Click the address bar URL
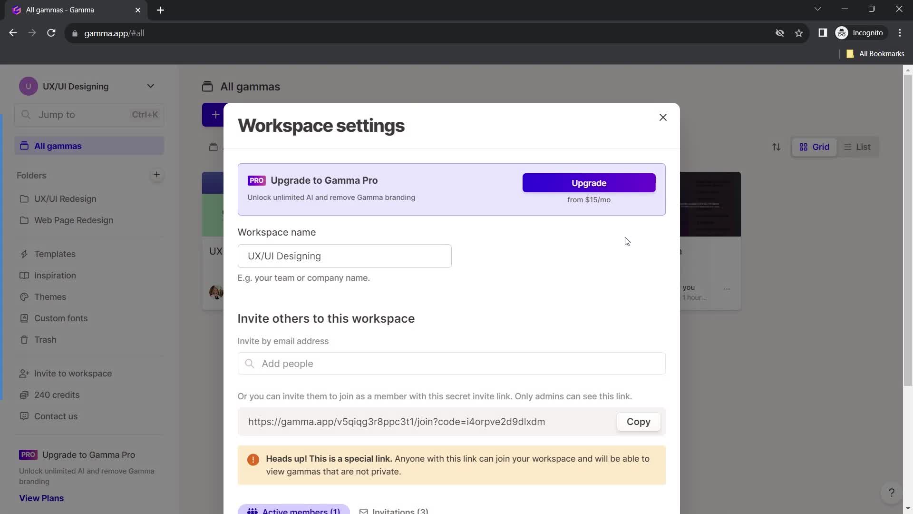The height and width of the screenshot is (514, 913). pyautogui.click(x=114, y=33)
